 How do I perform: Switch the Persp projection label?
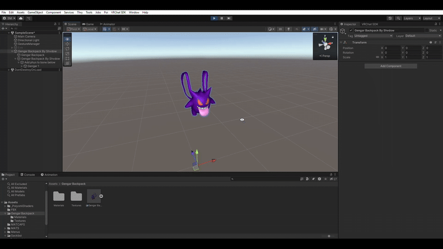tap(325, 56)
